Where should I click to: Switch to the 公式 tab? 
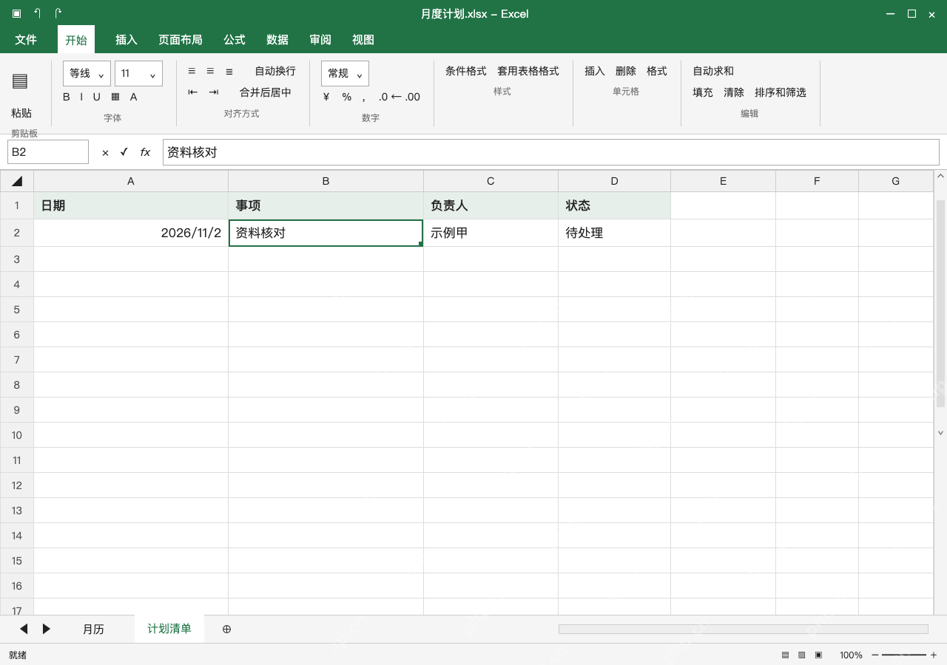(x=235, y=39)
